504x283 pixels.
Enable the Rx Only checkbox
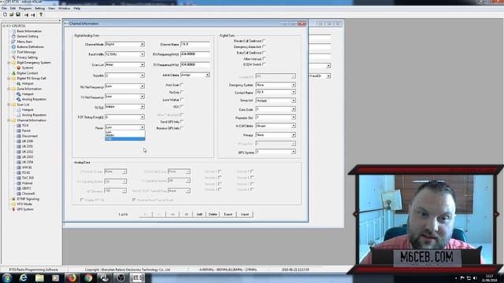click(182, 92)
